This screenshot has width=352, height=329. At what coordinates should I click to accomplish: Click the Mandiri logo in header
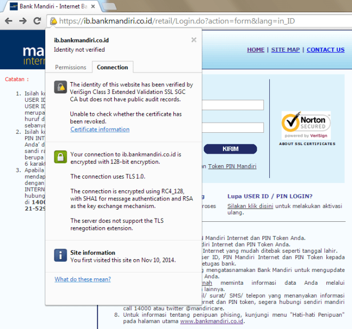tap(34, 55)
